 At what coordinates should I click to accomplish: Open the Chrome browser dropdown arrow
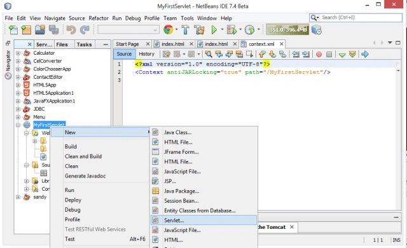(177, 29)
